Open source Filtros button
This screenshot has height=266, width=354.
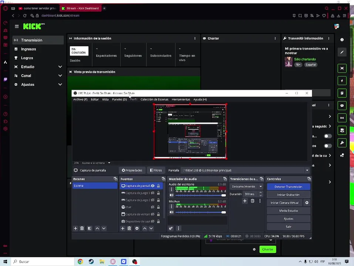[x=156, y=170]
